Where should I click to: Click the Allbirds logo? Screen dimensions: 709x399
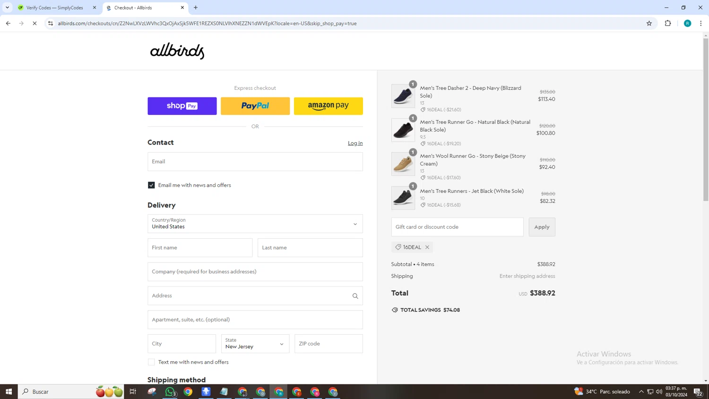pos(177,51)
